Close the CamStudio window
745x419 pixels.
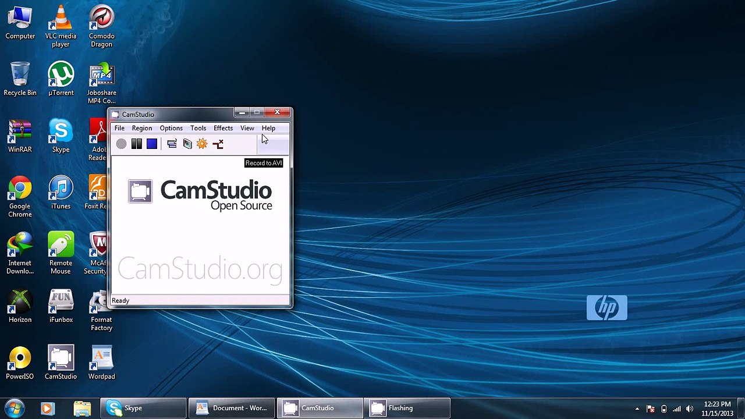click(277, 112)
